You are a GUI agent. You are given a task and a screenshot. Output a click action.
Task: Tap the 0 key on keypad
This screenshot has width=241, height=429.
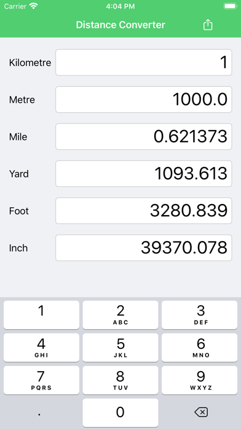[x=120, y=412]
